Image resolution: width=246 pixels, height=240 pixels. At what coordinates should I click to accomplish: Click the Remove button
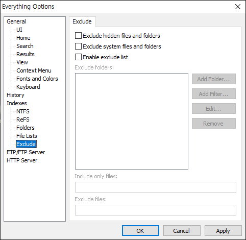(x=214, y=124)
